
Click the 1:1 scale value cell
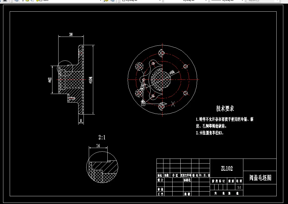pos(239,187)
